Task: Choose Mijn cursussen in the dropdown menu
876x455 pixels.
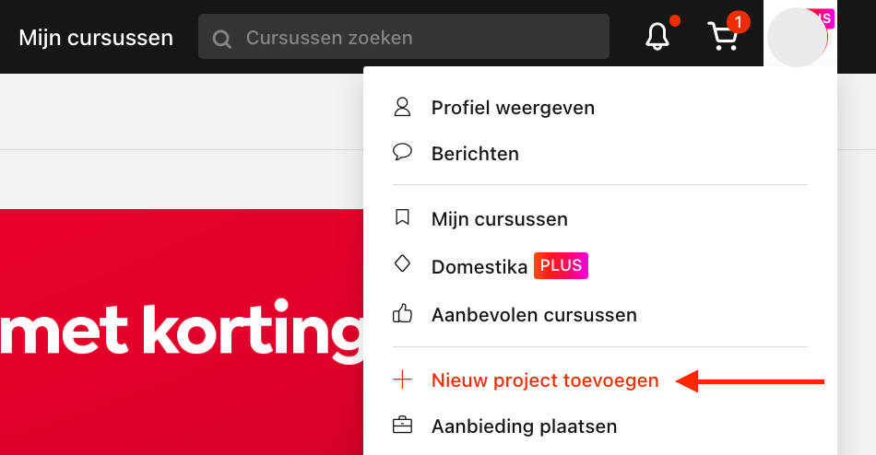Action: [x=500, y=219]
